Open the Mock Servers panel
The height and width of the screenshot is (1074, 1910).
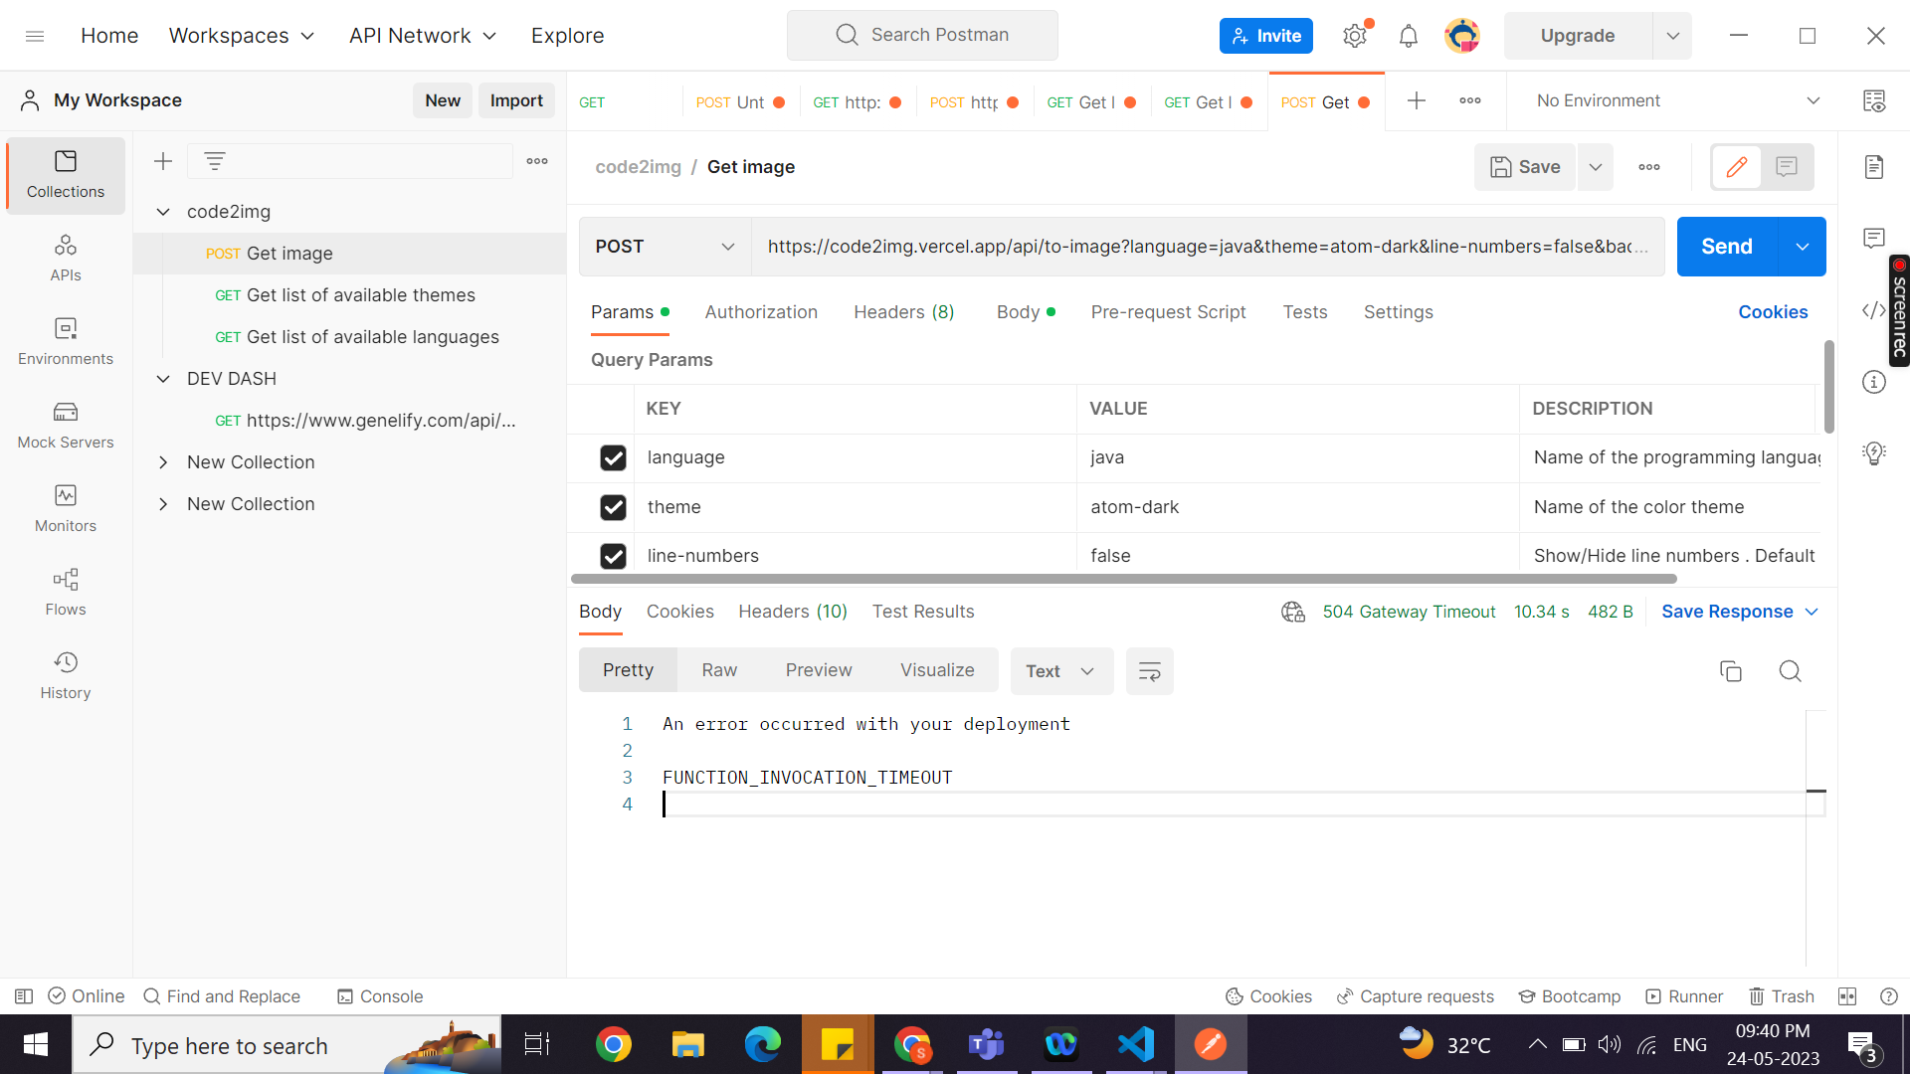pos(65,425)
